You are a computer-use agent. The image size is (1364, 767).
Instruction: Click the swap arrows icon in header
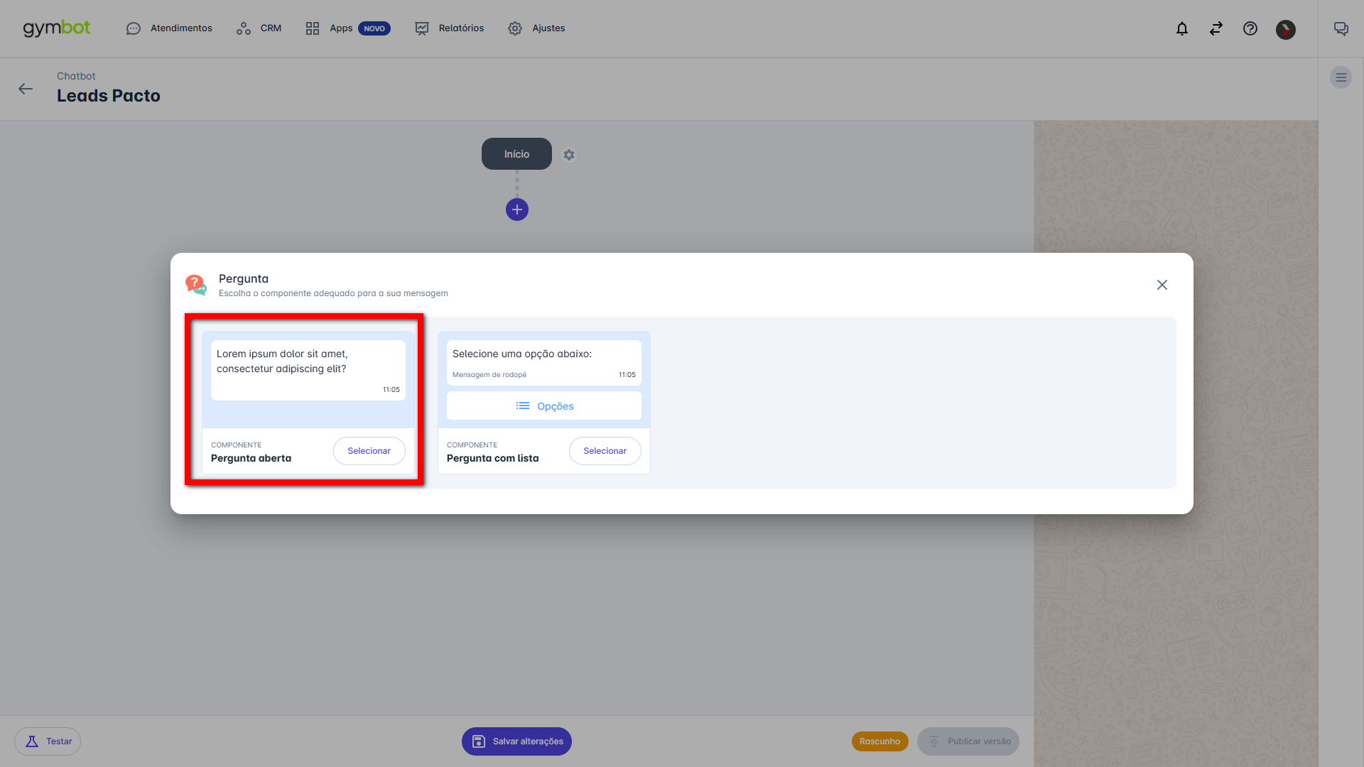pos(1216,28)
